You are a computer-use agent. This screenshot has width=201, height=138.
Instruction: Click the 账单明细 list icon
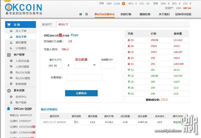(x=11, y=84)
